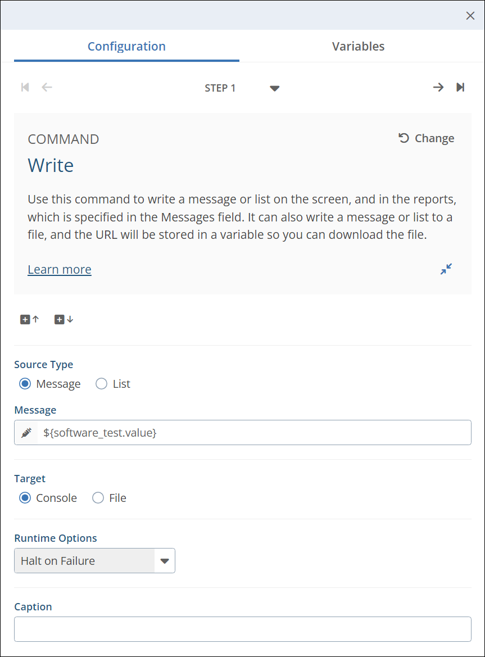Insert a step above icon
The width and height of the screenshot is (485, 657).
30,319
